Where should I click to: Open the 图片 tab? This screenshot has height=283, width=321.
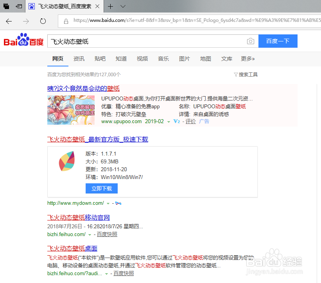click(x=184, y=59)
